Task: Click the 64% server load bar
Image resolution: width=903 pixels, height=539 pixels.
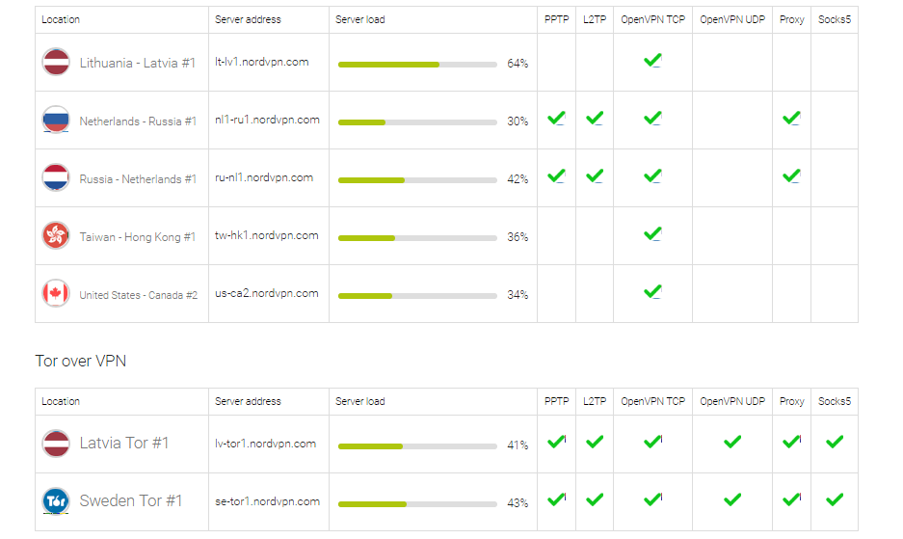Action: pos(417,65)
